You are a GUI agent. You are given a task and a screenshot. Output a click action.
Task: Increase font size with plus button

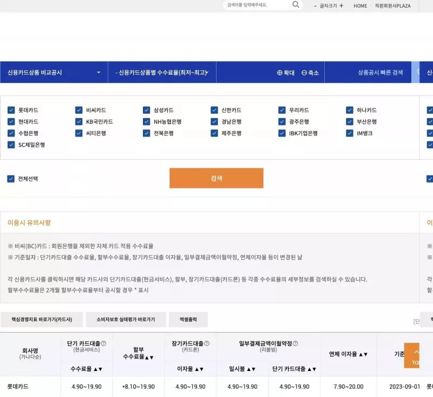pyautogui.click(x=342, y=5)
